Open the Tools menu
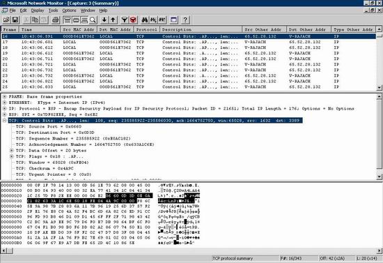The height and width of the screenshot is (263, 383). click(x=53, y=10)
